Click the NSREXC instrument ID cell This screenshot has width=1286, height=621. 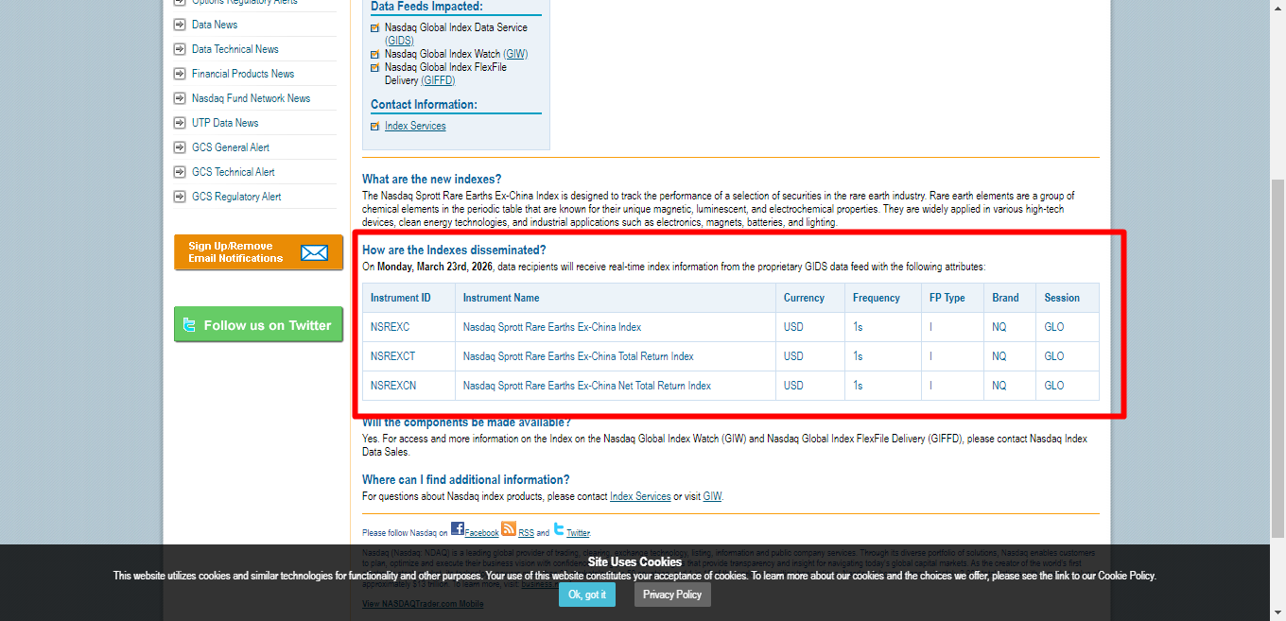pos(410,327)
